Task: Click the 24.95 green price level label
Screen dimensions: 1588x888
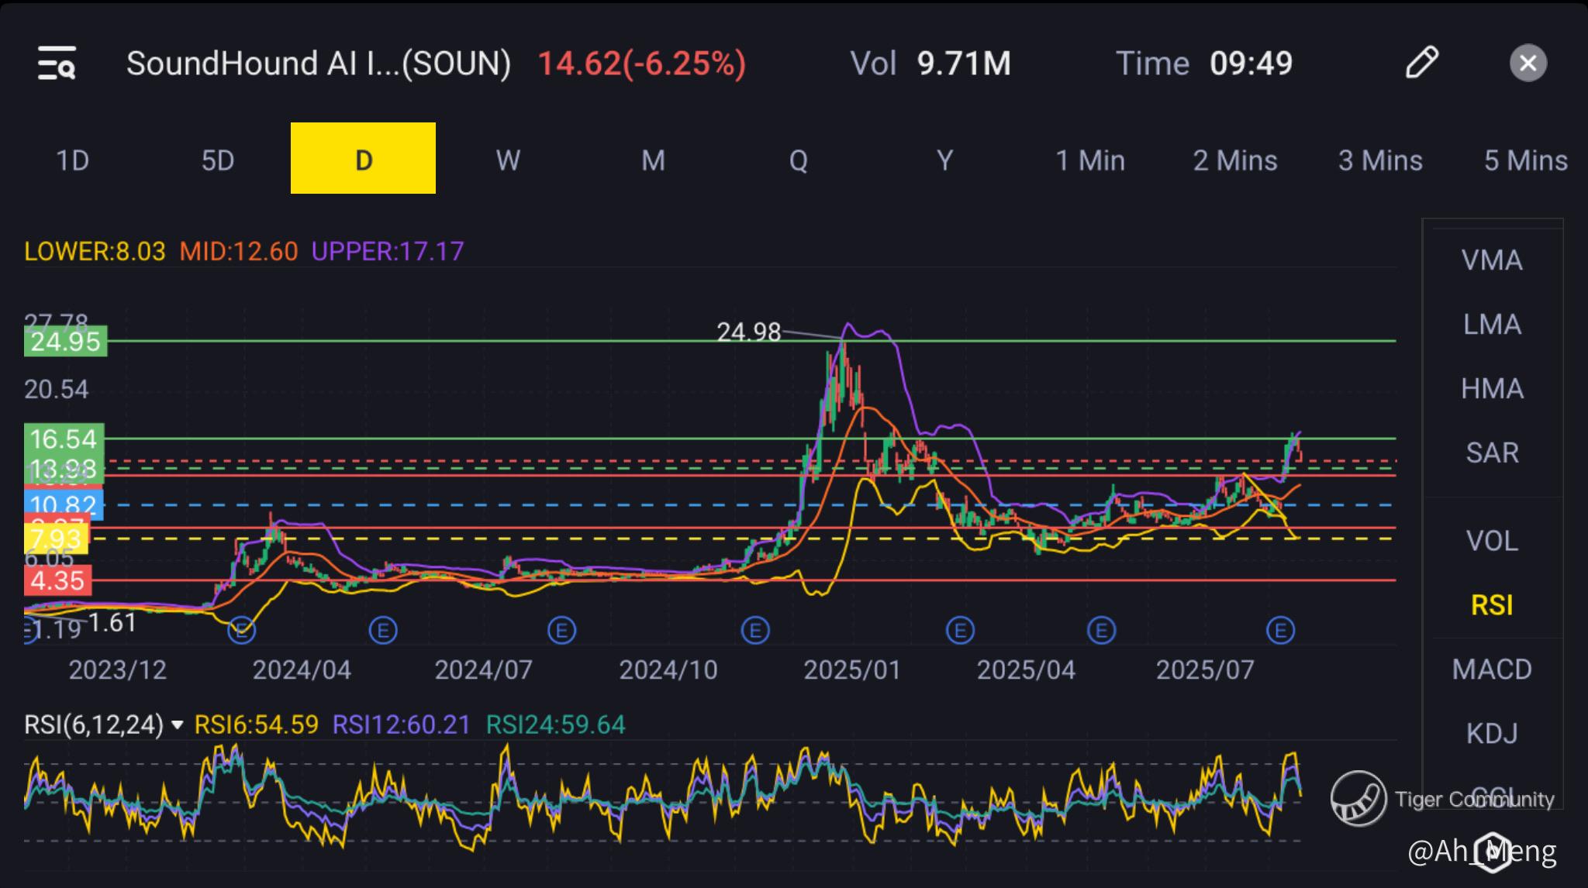Action: pos(65,342)
